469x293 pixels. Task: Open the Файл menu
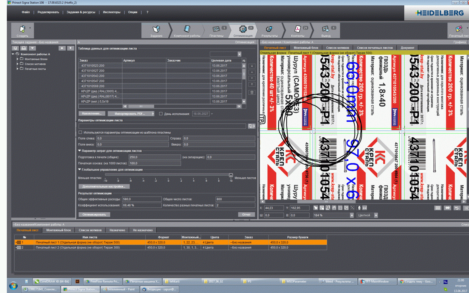coord(26,12)
